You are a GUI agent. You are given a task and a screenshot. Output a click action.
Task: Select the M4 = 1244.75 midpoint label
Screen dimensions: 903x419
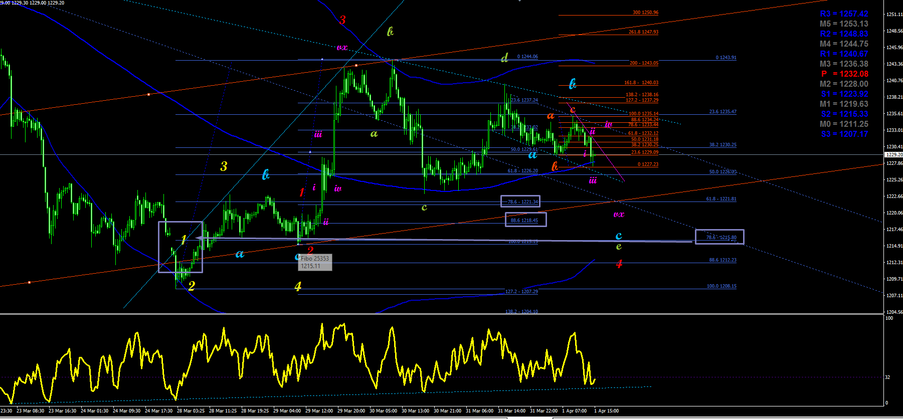click(844, 44)
